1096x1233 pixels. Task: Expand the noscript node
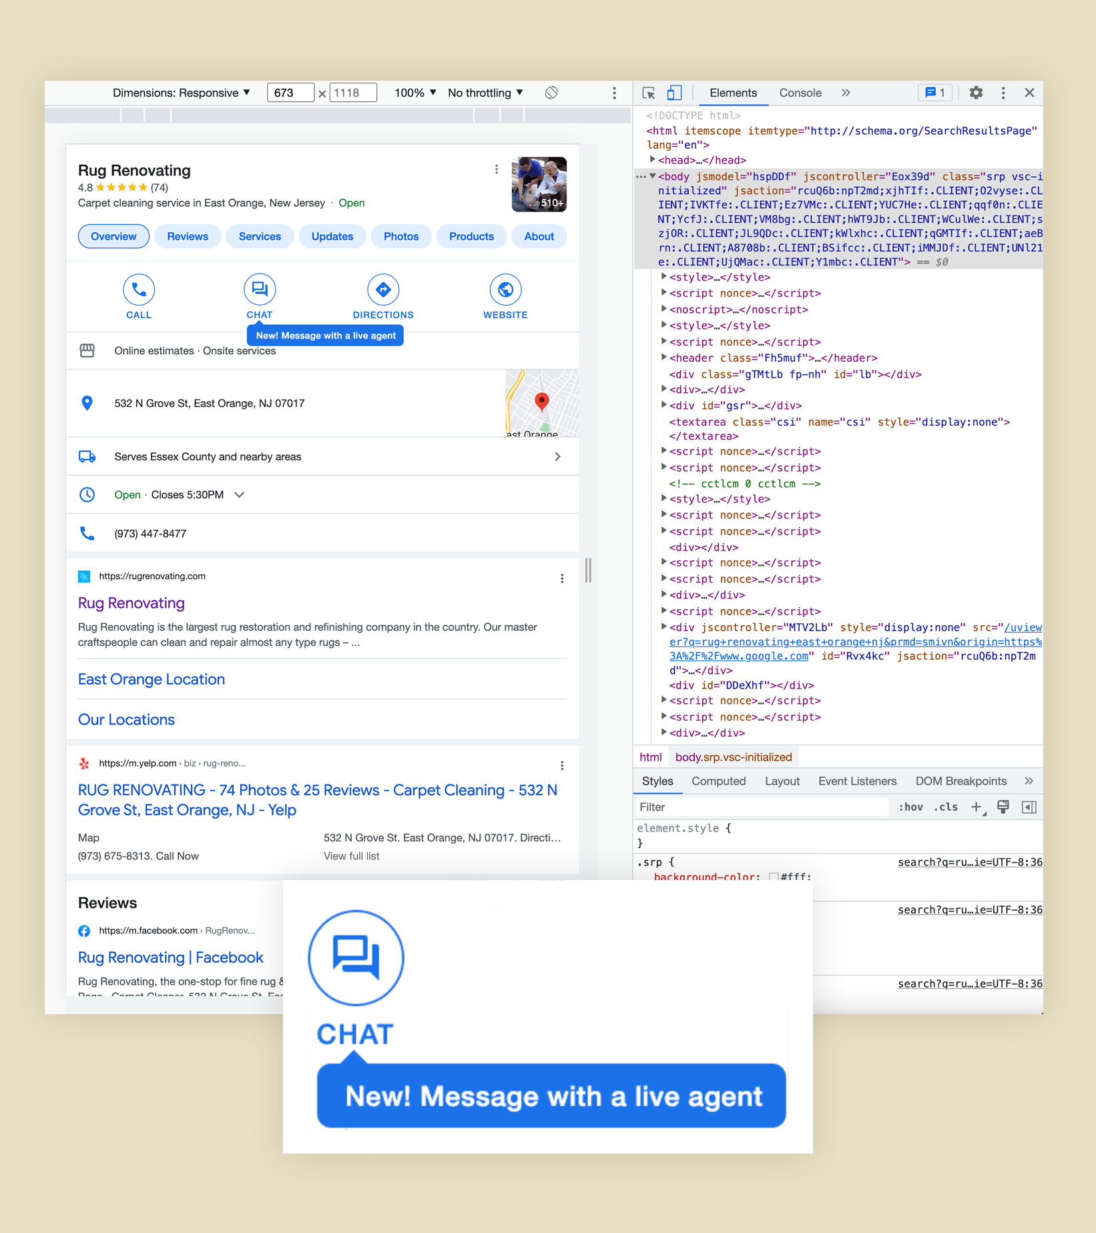pos(663,308)
